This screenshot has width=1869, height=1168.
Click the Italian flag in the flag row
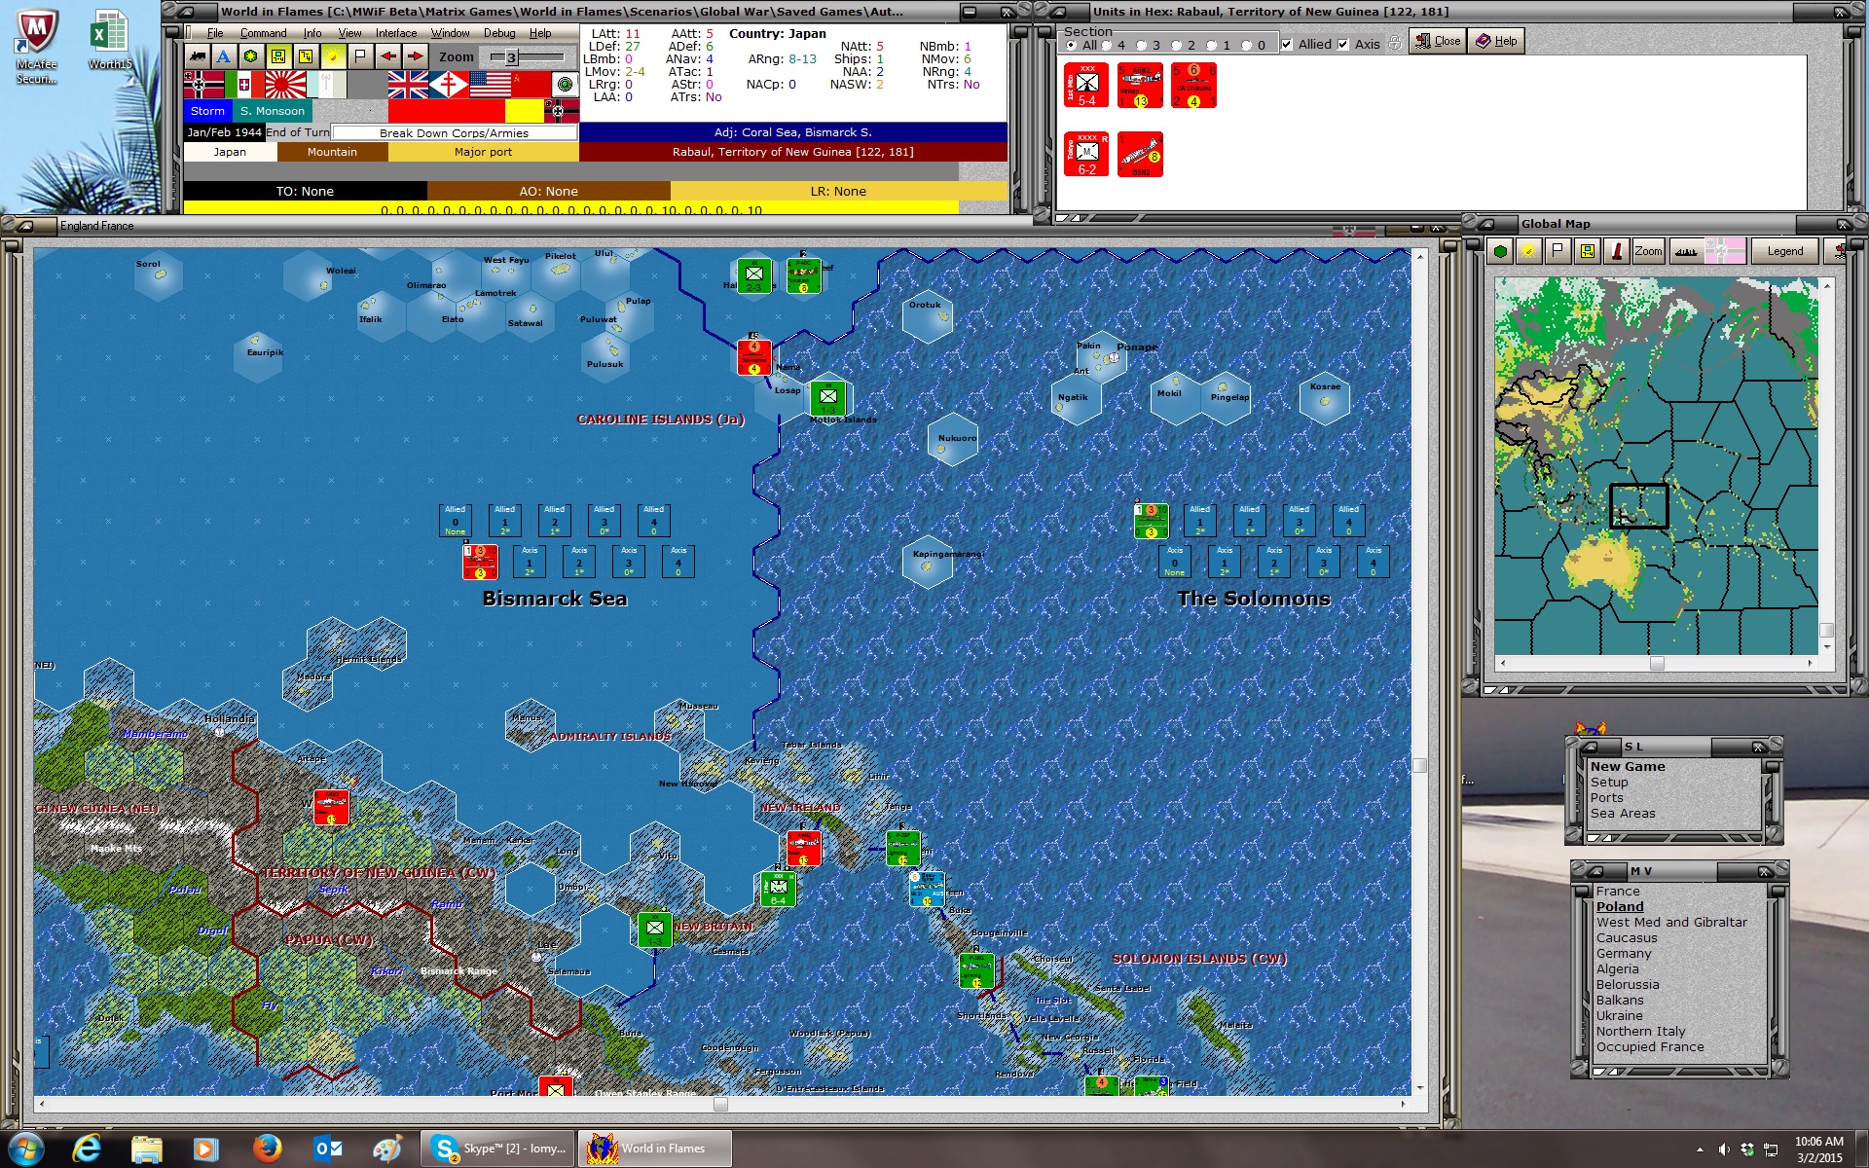coord(243,85)
